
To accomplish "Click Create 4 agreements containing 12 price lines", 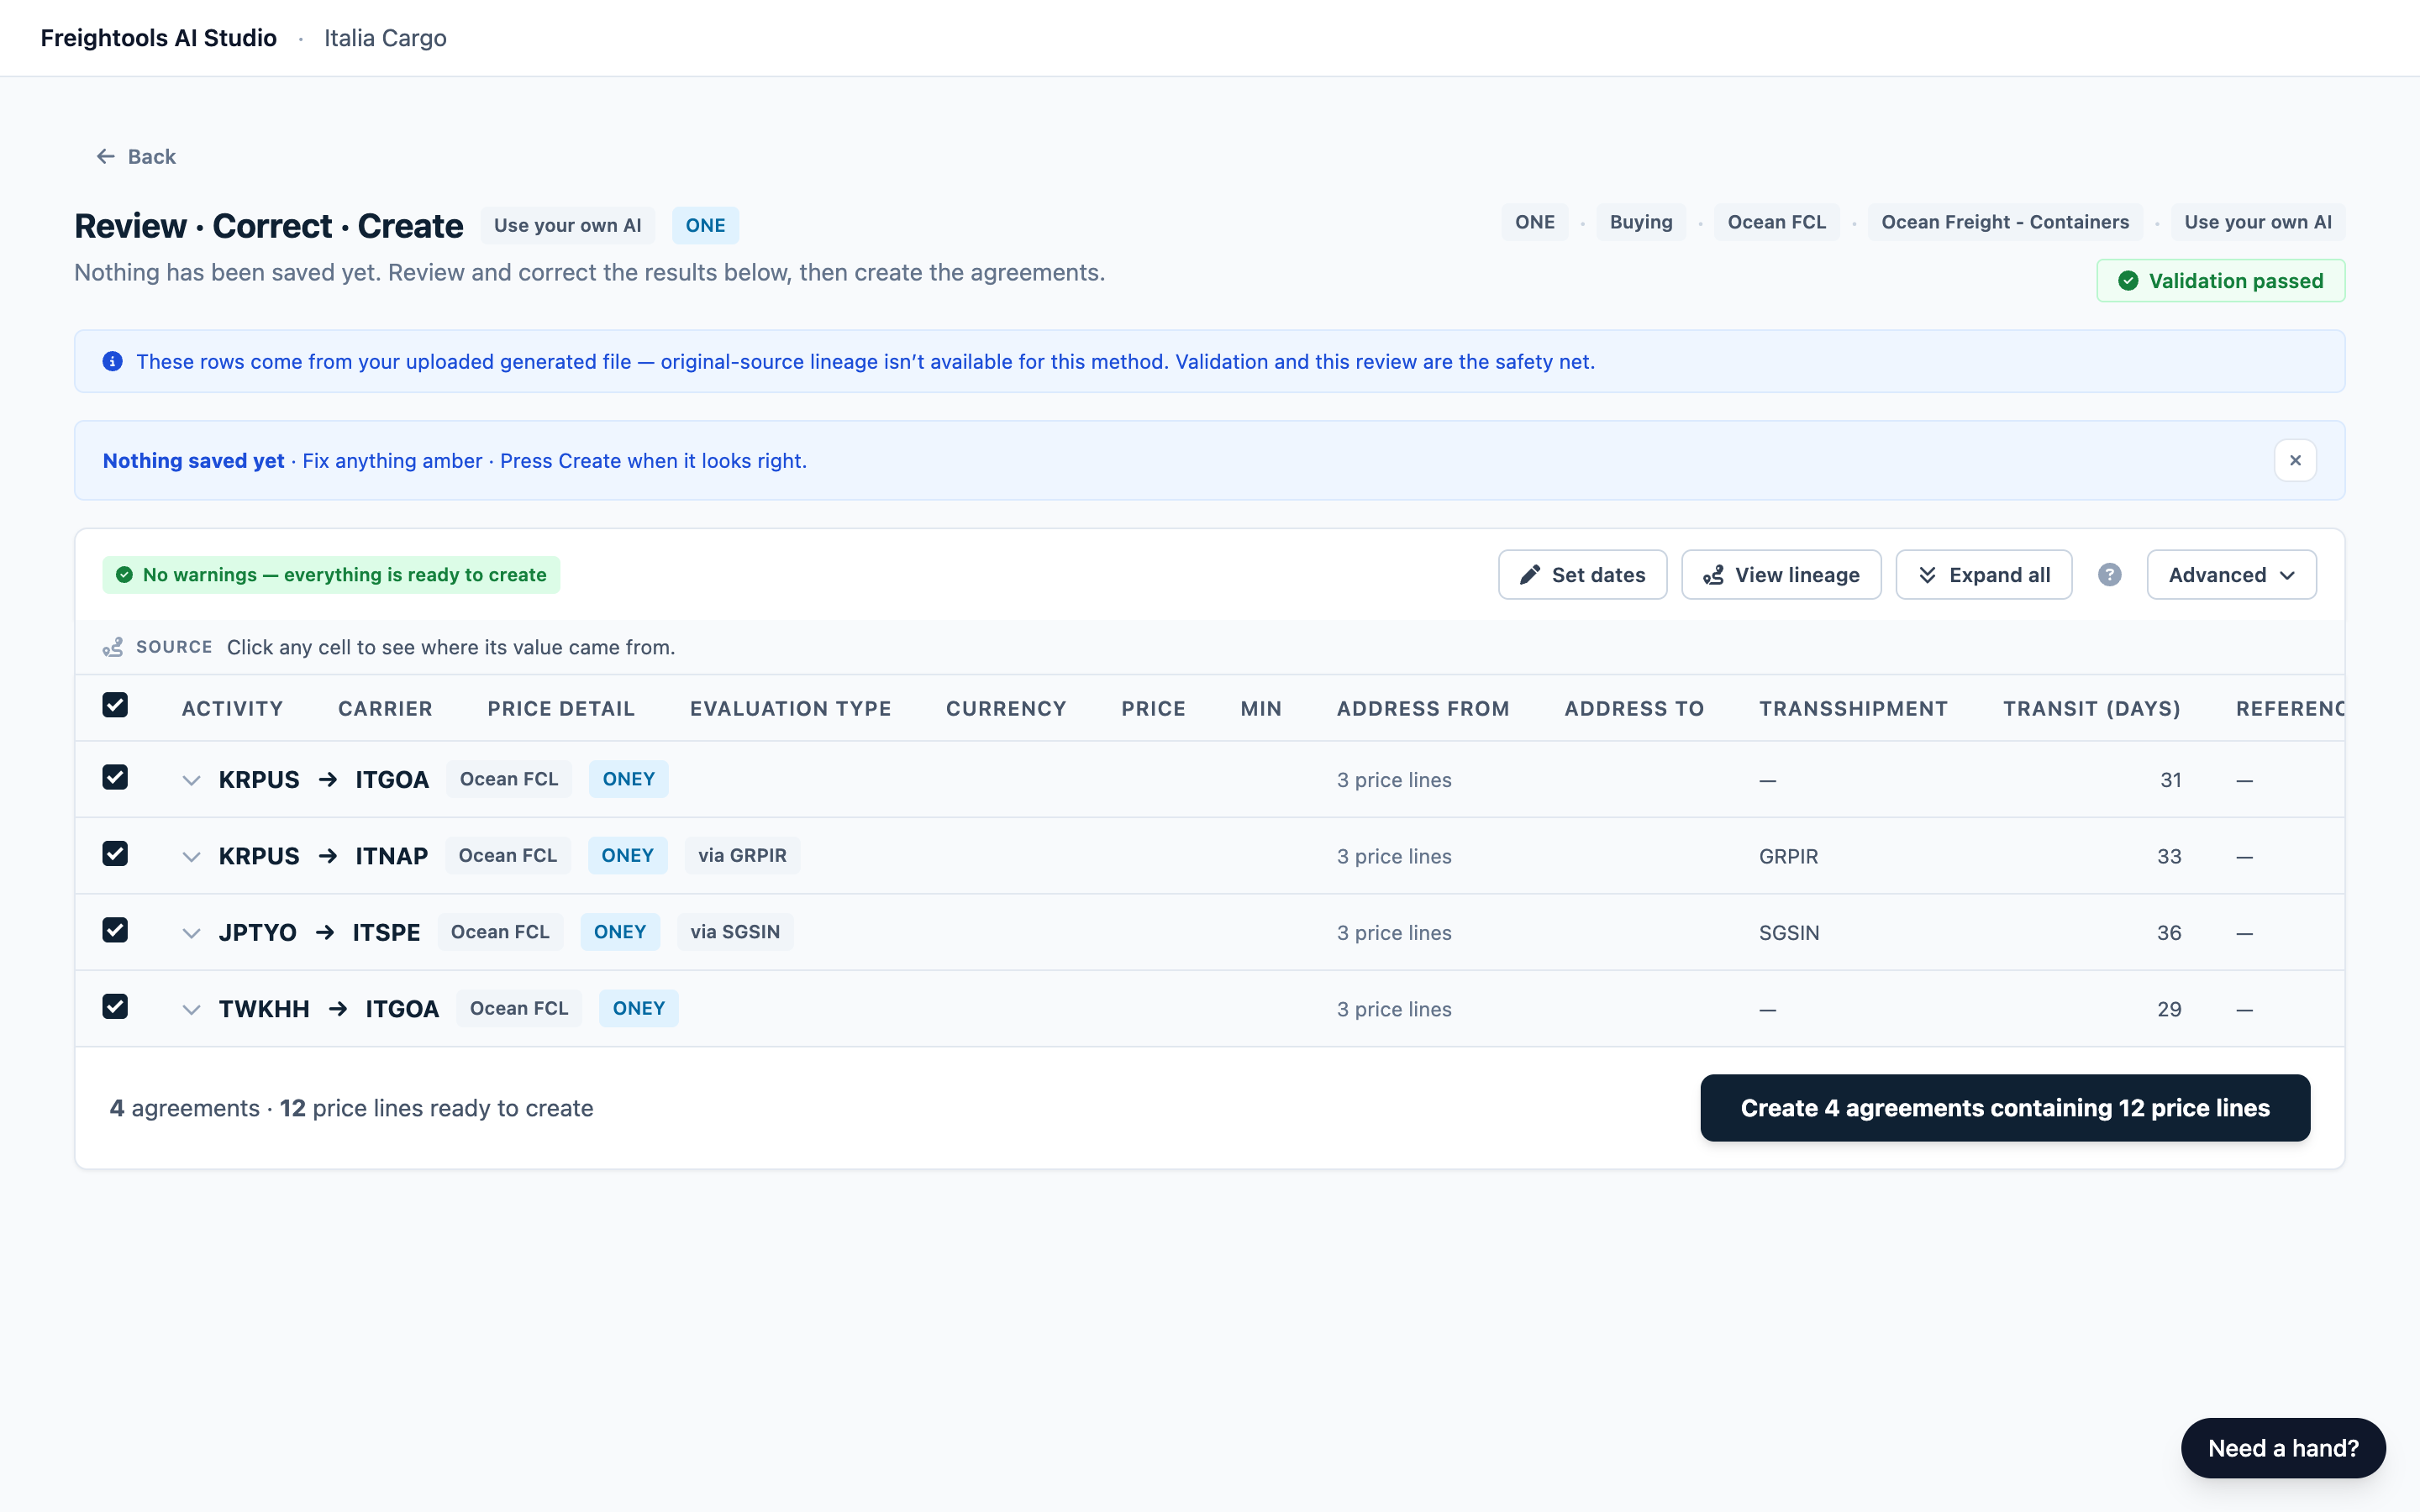I will (x=2005, y=1108).
